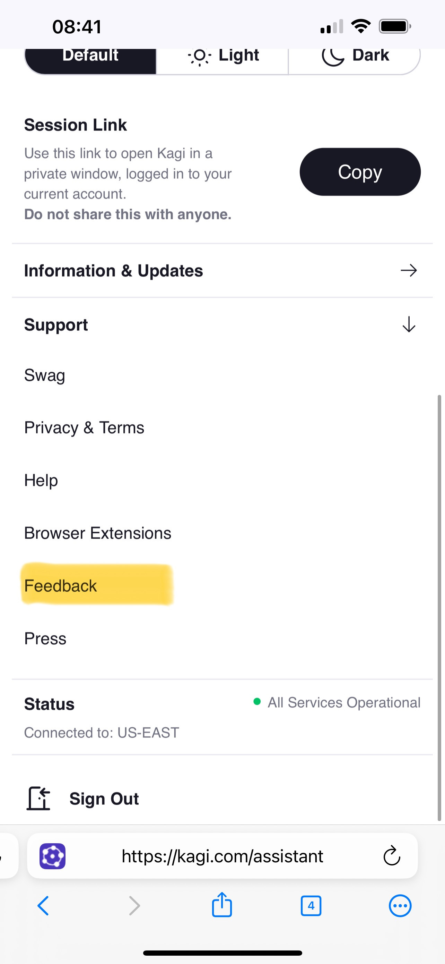Tap the kagi.com/assistant address field

click(222, 856)
